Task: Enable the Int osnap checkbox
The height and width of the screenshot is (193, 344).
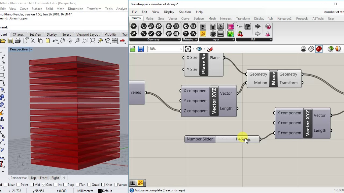Action: tap(55, 185)
